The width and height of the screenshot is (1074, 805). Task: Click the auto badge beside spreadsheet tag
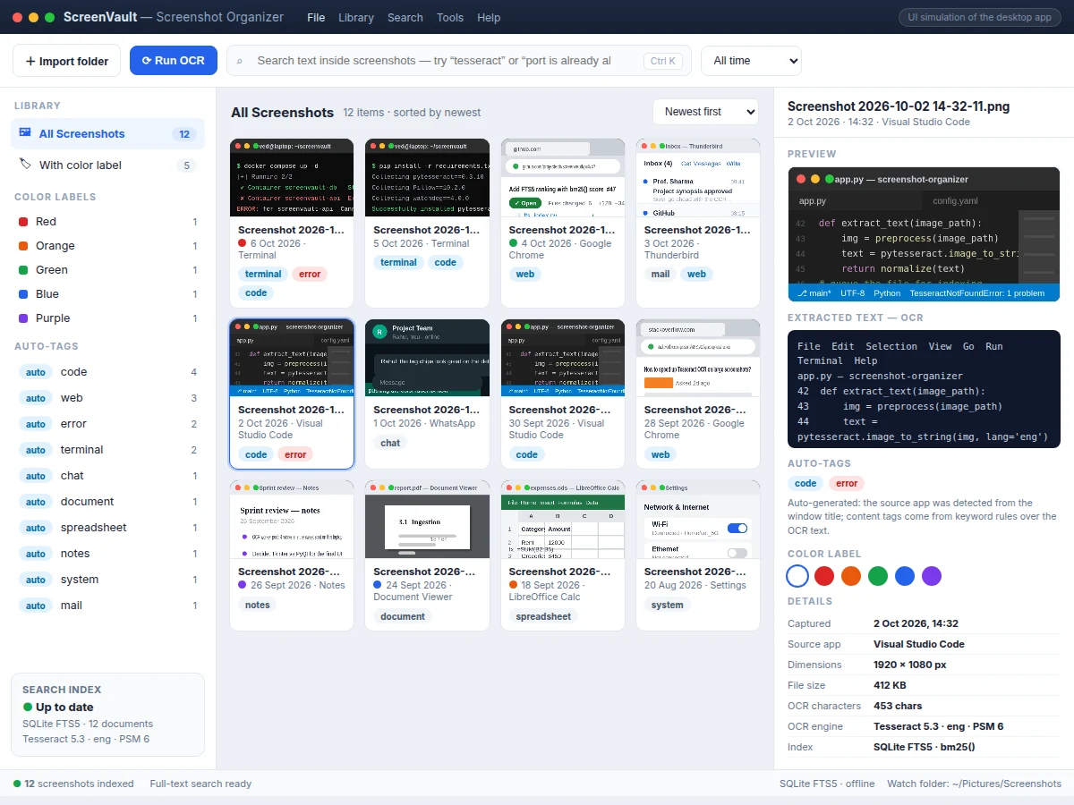tap(36, 528)
